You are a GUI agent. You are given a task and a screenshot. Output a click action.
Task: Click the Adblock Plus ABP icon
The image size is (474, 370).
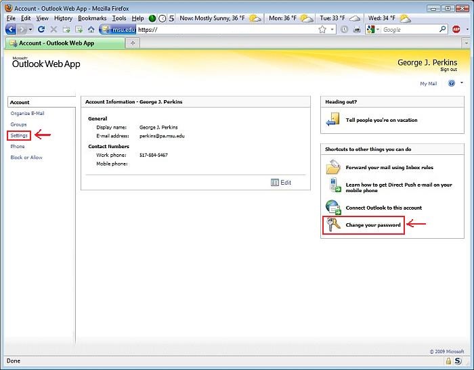click(x=456, y=29)
